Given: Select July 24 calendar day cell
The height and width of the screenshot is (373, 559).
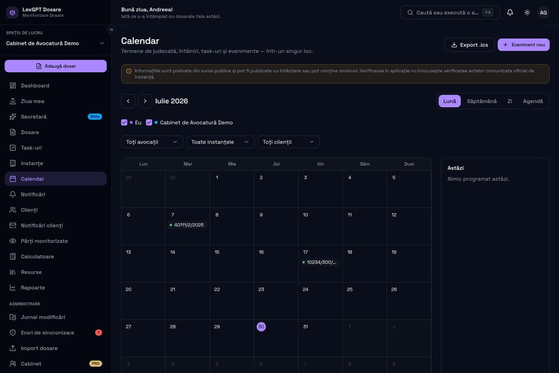Looking at the screenshot, I should point(320,301).
